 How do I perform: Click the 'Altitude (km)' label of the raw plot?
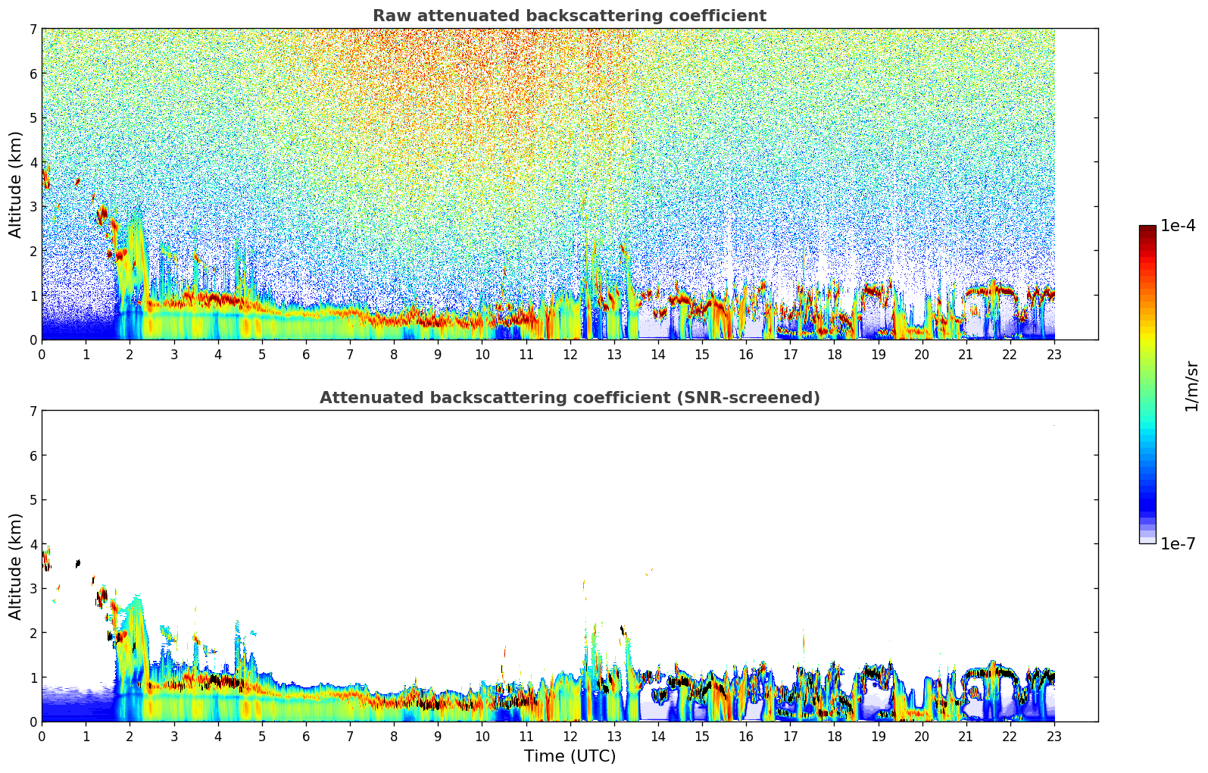[16, 184]
